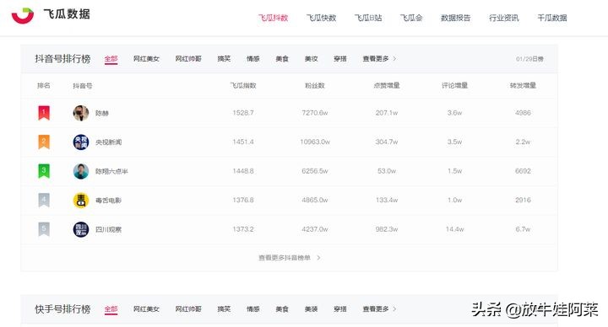The height and width of the screenshot is (327, 608).
Task: Select 全部 tab in 抖音号排行榜
Action: click(111, 59)
